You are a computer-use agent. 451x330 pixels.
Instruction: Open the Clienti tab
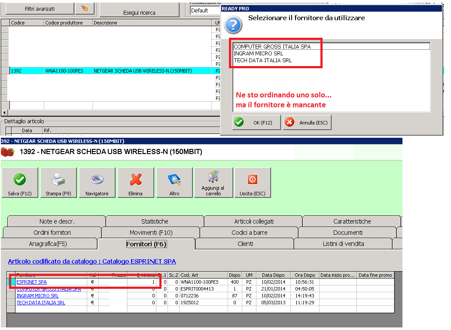click(245, 244)
